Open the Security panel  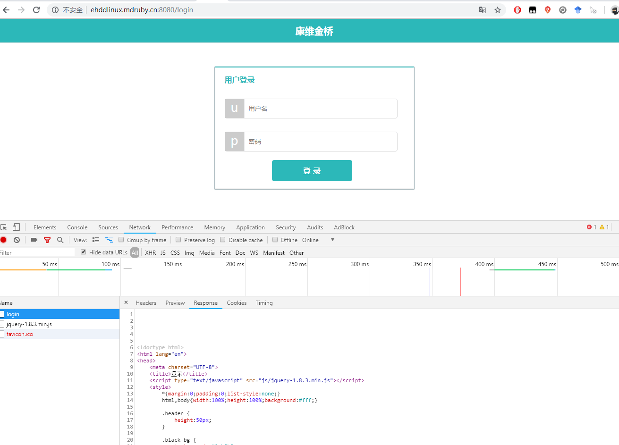coord(286,227)
